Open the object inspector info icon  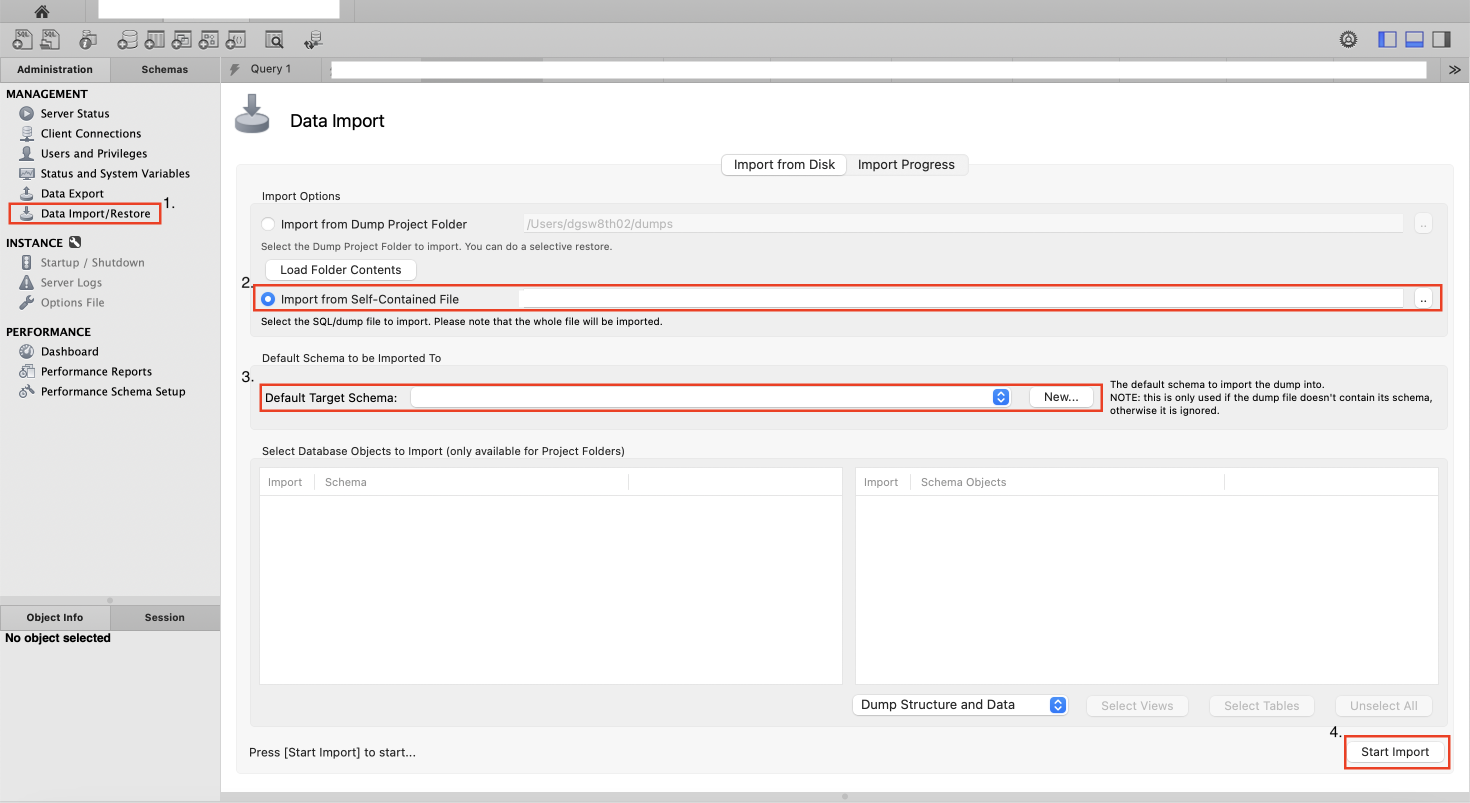coord(87,39)
